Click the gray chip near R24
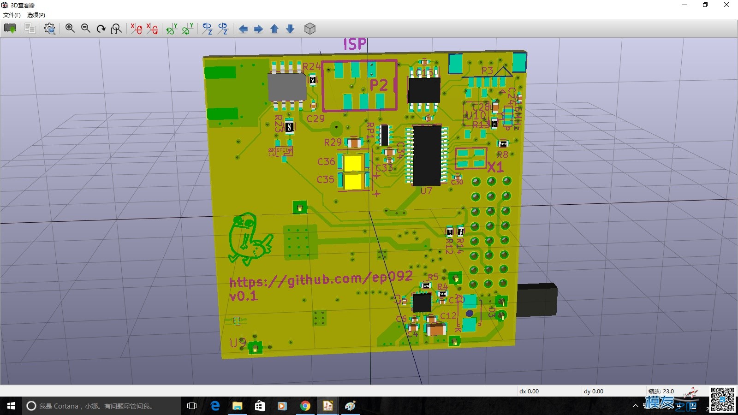 [287, 87]
